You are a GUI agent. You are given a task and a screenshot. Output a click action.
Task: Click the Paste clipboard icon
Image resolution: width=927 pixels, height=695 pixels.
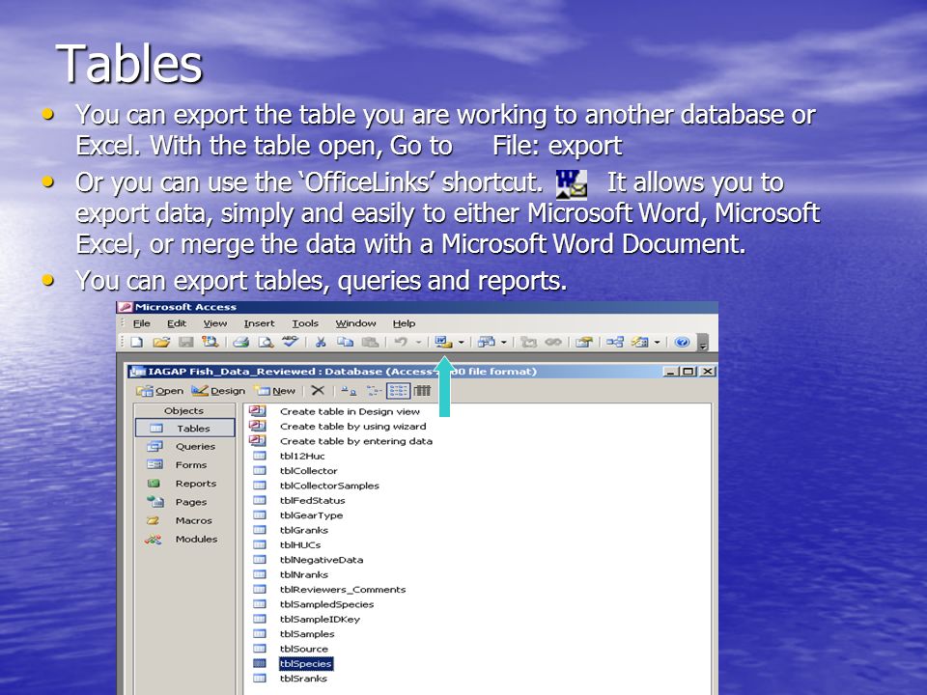370,342
